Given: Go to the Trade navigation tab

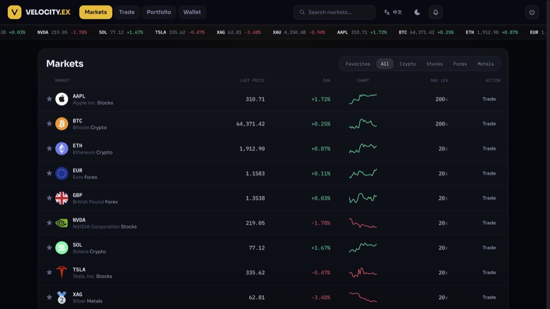Looking at the screenshot, I should 127,12.
